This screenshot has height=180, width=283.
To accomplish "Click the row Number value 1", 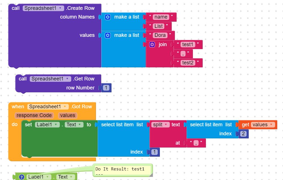I will pyautogui.click(x=106, y=88).
